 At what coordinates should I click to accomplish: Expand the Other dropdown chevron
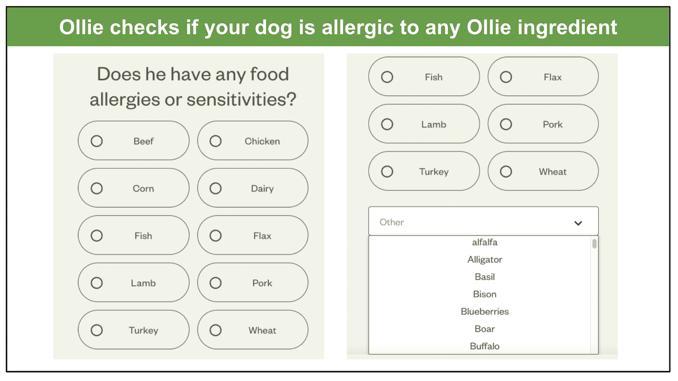tap(578, 223)
